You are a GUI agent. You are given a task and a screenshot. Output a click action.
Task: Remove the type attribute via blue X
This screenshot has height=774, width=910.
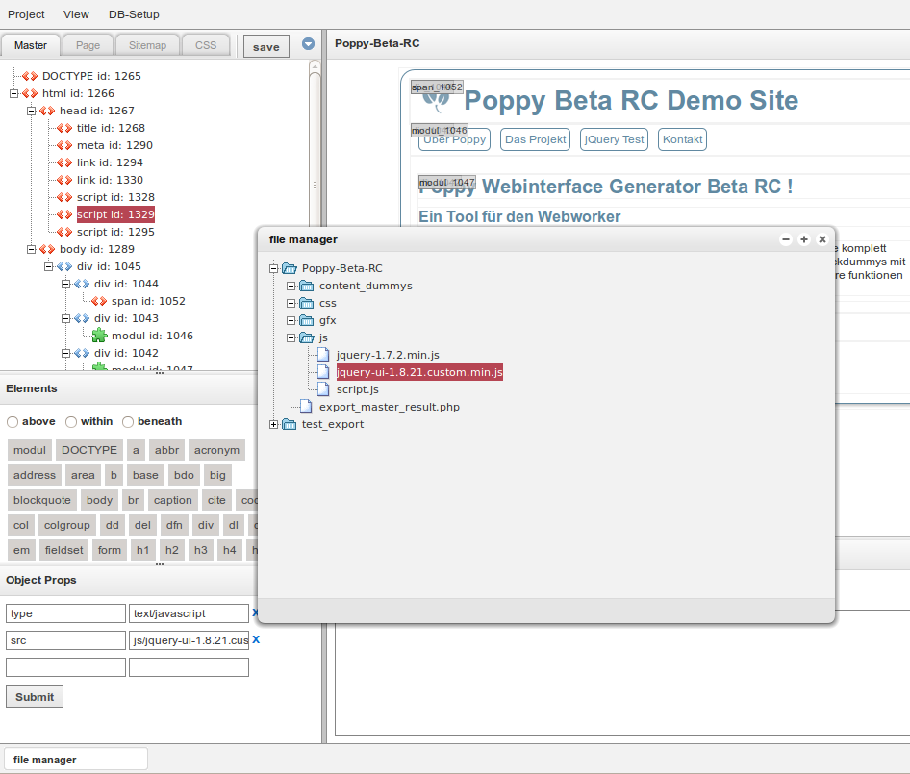254,612
